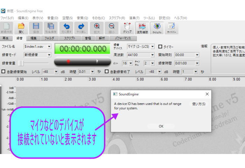Image resolution: width=245 pixels, height=168 pixels.
Task: Open the 開始時刻 00:00 dropdown
Action: [197, 55]
